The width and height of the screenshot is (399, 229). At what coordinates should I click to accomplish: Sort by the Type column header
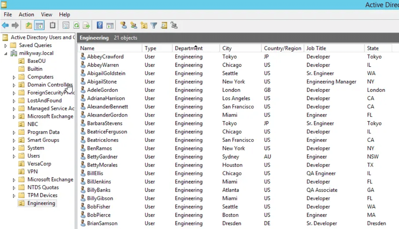[x=157, y=48]
